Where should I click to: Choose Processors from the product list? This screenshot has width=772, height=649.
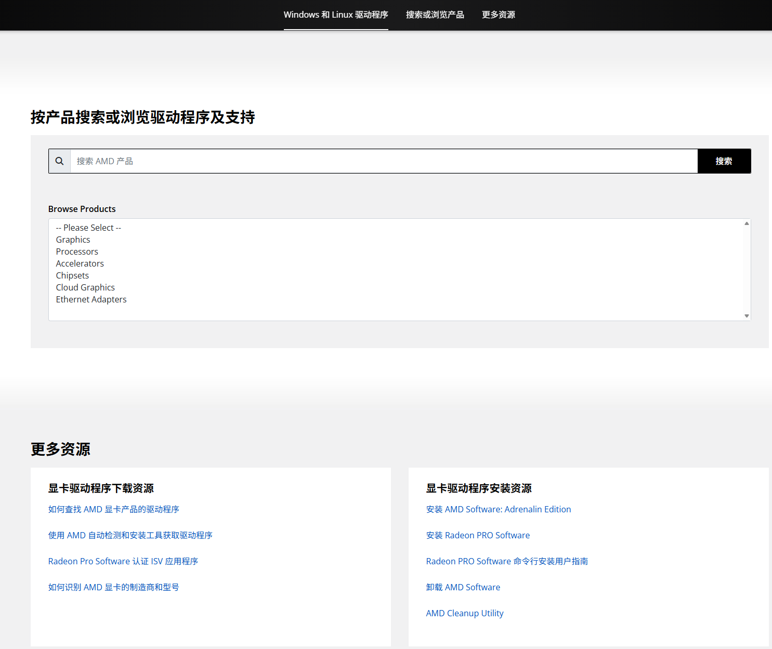(77, 251)
